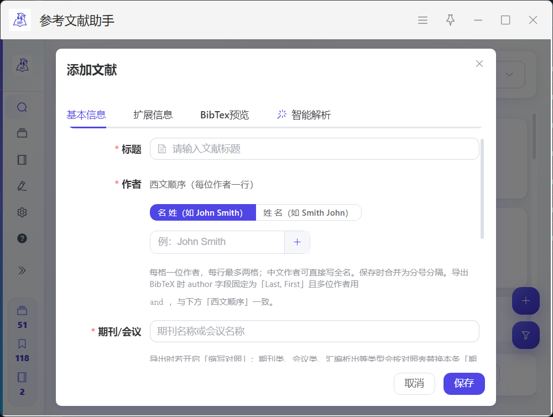The height and width of the screenshot is (417, 553).
Task: Open the dropdown behind the dialog
Action: pyautogui.click(x=509, y=74)
